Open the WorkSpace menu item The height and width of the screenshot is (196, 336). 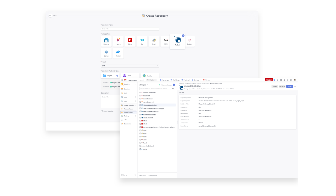click(x=175, y=80)
